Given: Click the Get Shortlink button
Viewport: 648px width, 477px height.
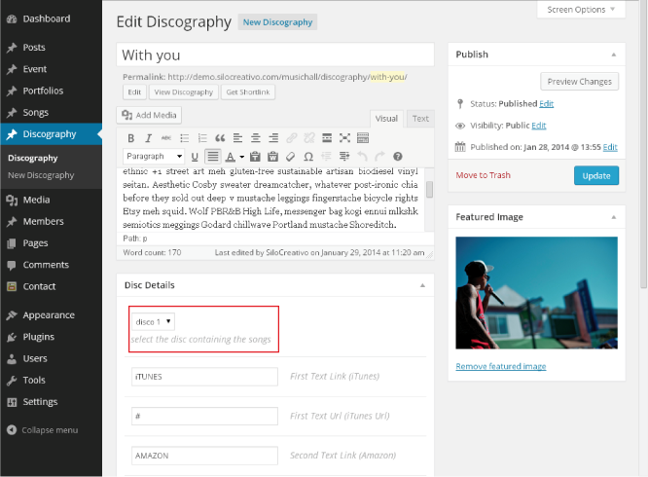Looking at the screenshot, I should click(248, 92).
